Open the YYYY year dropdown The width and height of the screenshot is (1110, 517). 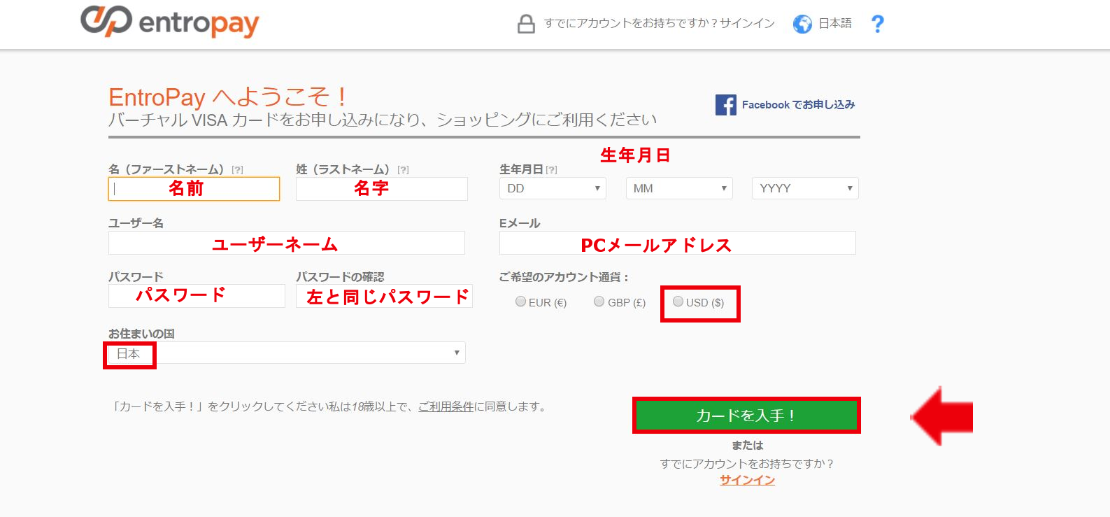(805, 188)
